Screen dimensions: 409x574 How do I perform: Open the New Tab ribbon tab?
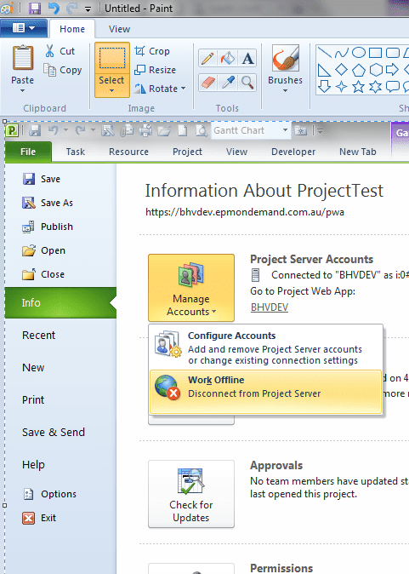coord(357,152)
